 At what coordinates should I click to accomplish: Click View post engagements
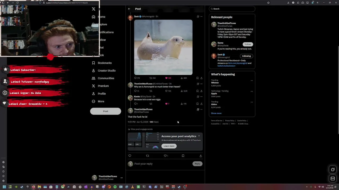140,129
